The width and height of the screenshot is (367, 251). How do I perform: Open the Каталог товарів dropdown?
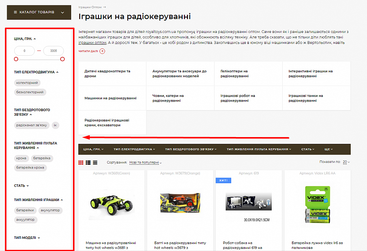(39, 12)
